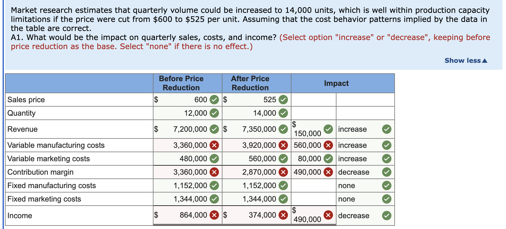Click the red X beside the 490,000 income impact
Image resolution: width=506 pixels, height=229 pixels.
(x=327, y=215)
